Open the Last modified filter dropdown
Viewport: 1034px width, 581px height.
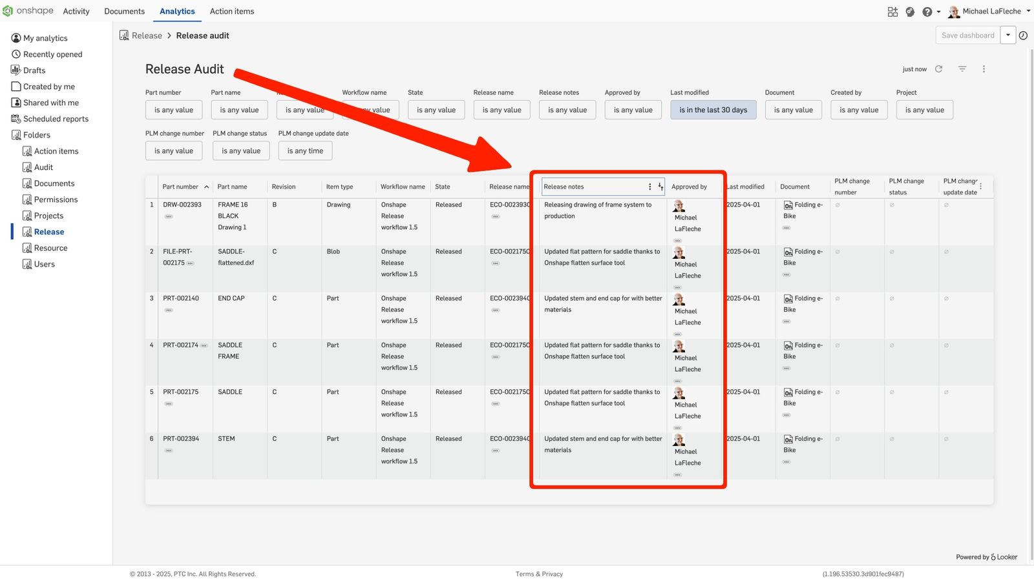pos(713,110)
